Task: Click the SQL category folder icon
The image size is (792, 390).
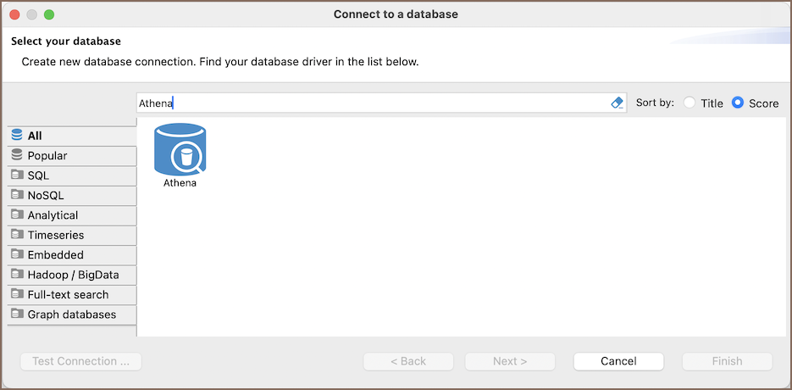Action: pos(17,175)
